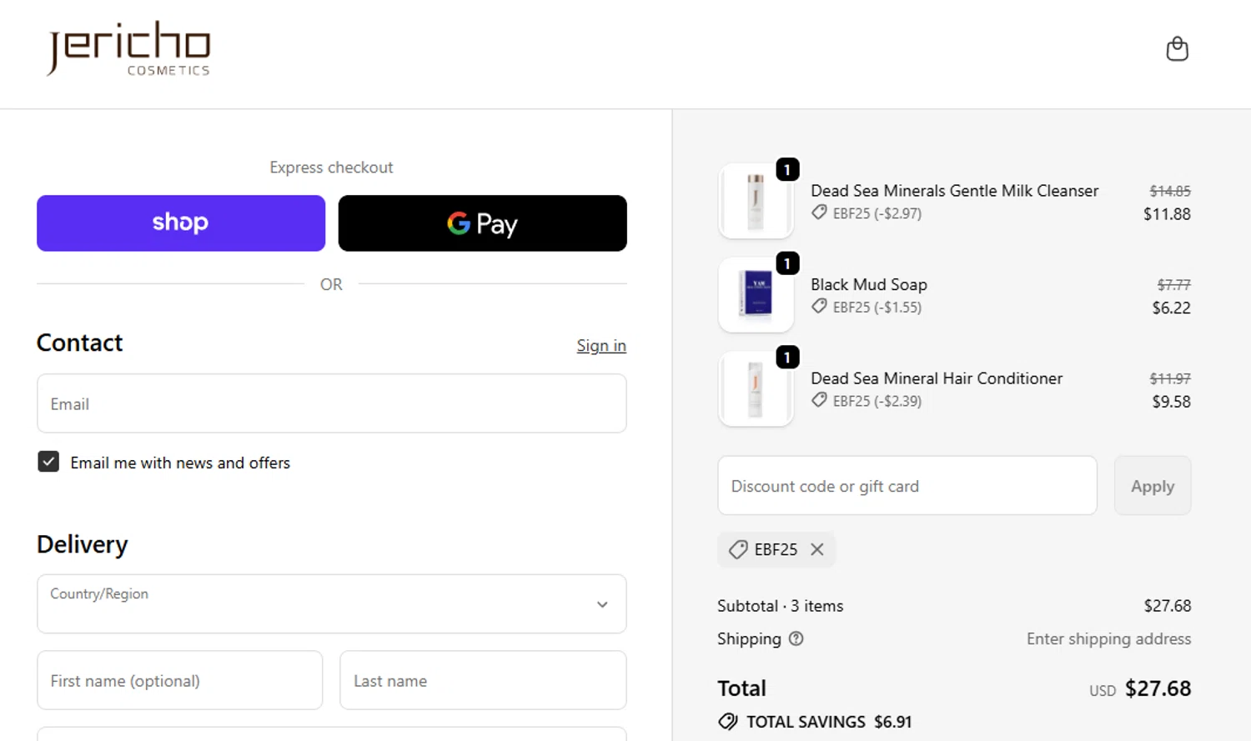Select the text Dead Sea Minerals Gentle Milk Cleanser
Image resolution: width=1251 pixels, height=741 pixels.
coord(954,191)
